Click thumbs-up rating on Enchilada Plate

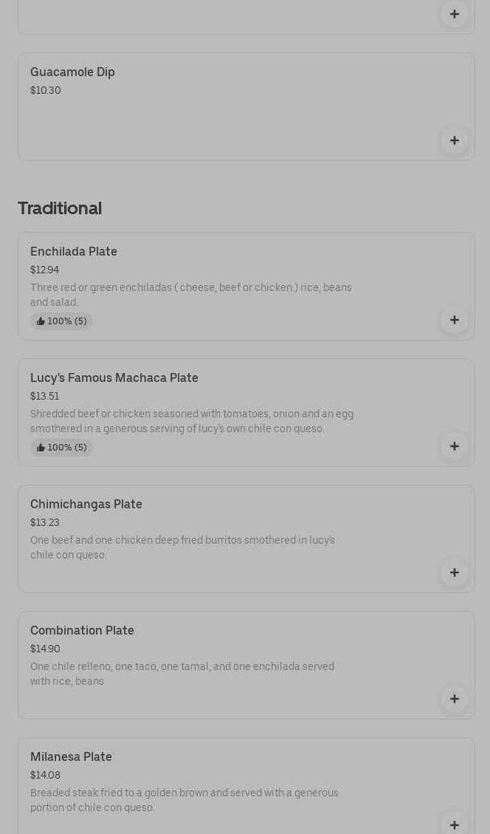[x=61, y=321]
